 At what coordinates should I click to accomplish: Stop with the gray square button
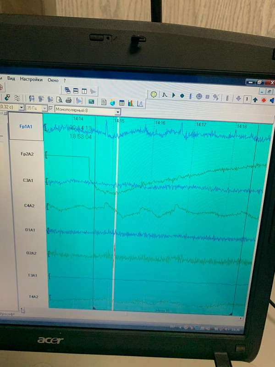(207, 97)
